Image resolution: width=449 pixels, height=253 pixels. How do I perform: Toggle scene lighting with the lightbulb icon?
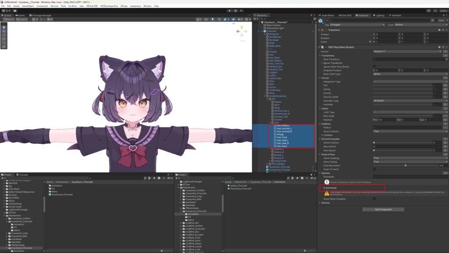coord(212,19)
